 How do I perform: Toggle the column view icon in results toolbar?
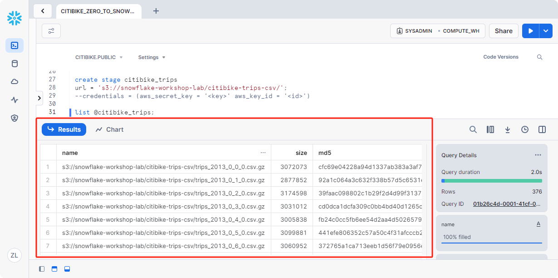(490, 129)
